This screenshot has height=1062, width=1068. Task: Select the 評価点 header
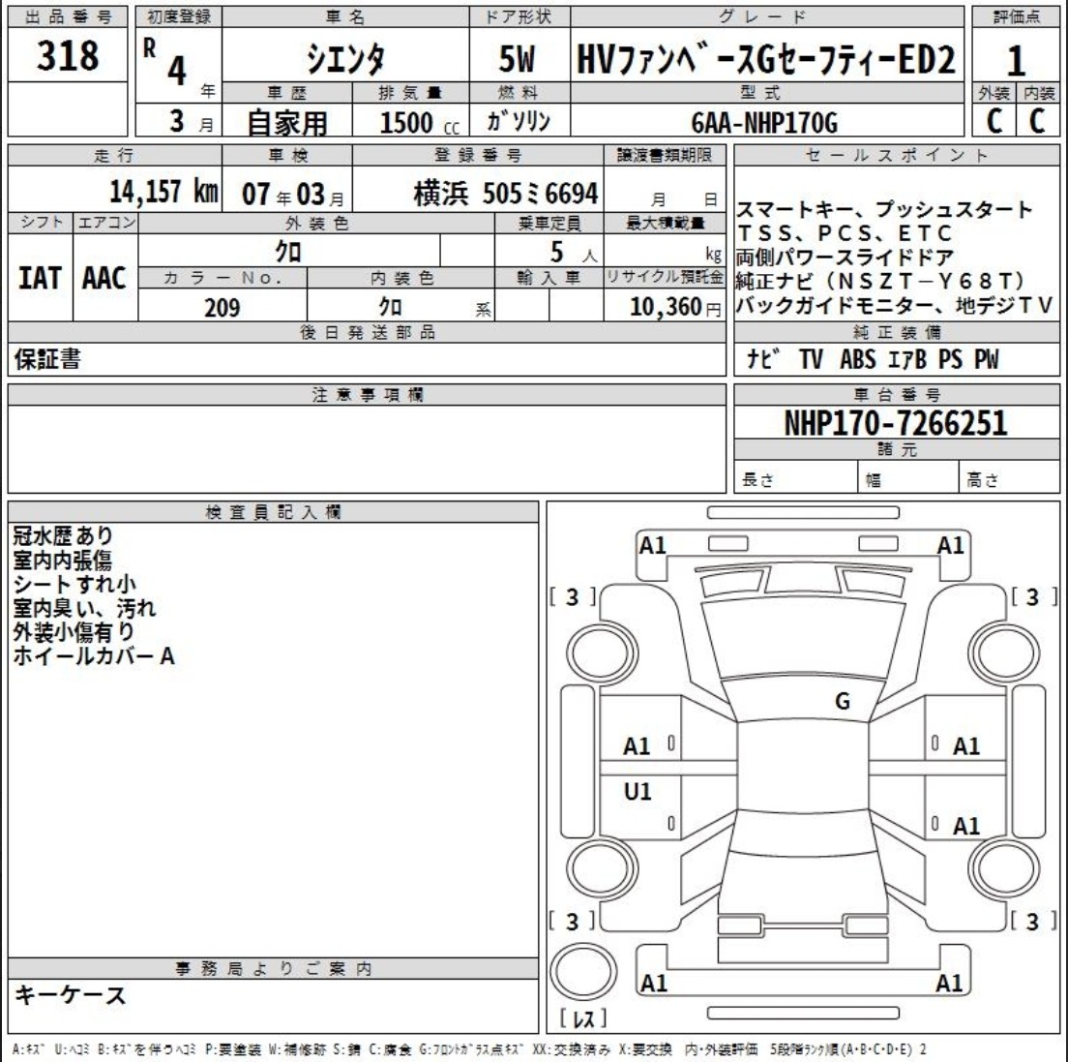click(1016, 17)
